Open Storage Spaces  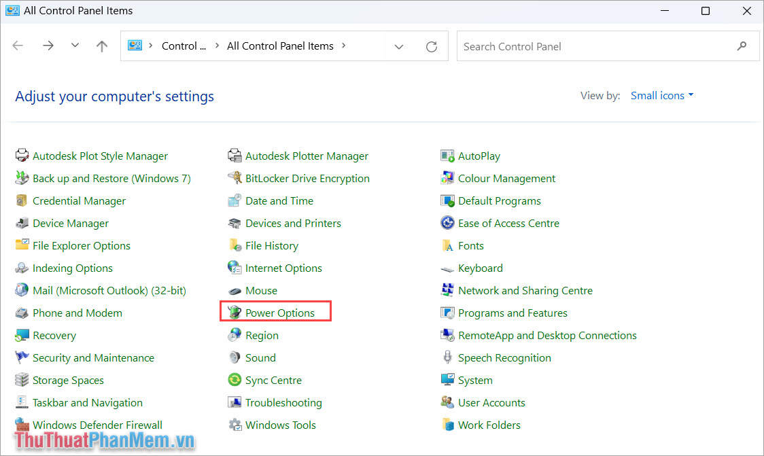click(x=67, y=379)
